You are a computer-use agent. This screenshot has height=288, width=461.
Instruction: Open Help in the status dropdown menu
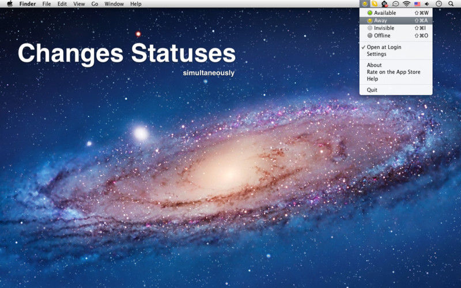tap(396, 79)
